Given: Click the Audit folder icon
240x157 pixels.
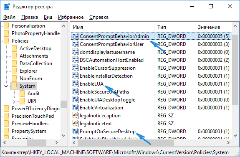Looking at the screenshot, I should [x=23, y=94].
